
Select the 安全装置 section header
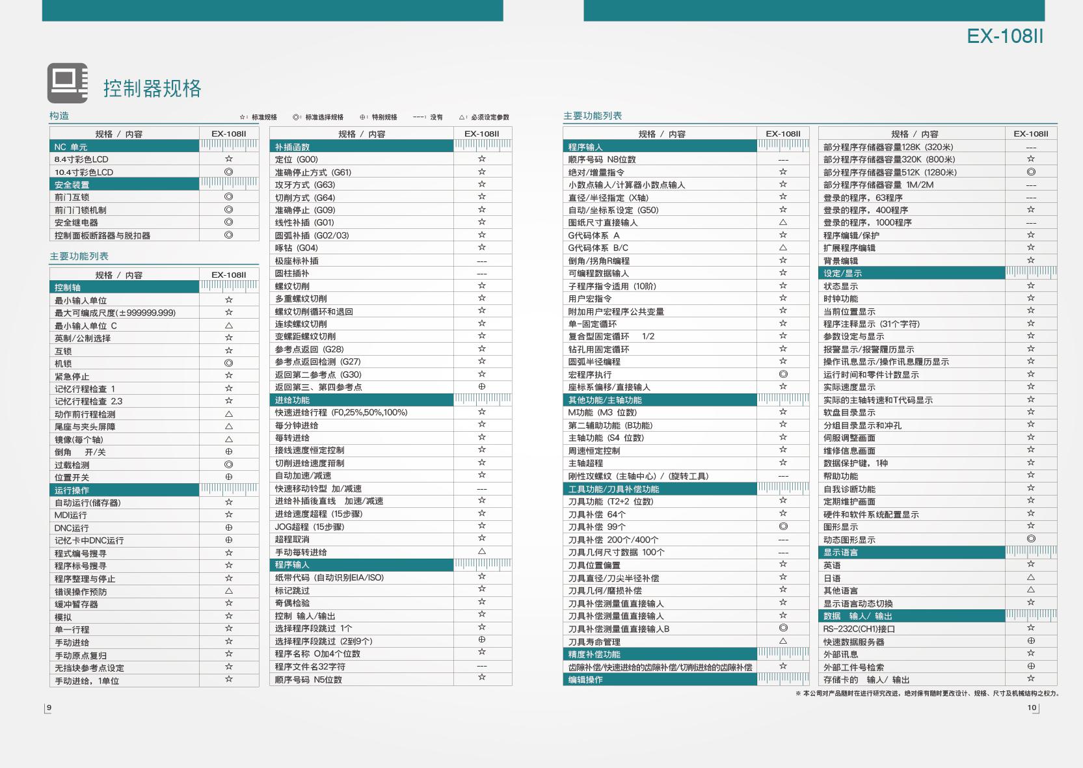124,185
